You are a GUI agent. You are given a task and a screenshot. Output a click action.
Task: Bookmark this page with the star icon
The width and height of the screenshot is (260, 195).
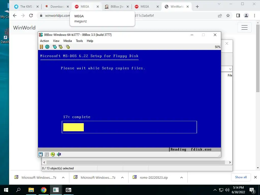point(228,15)
